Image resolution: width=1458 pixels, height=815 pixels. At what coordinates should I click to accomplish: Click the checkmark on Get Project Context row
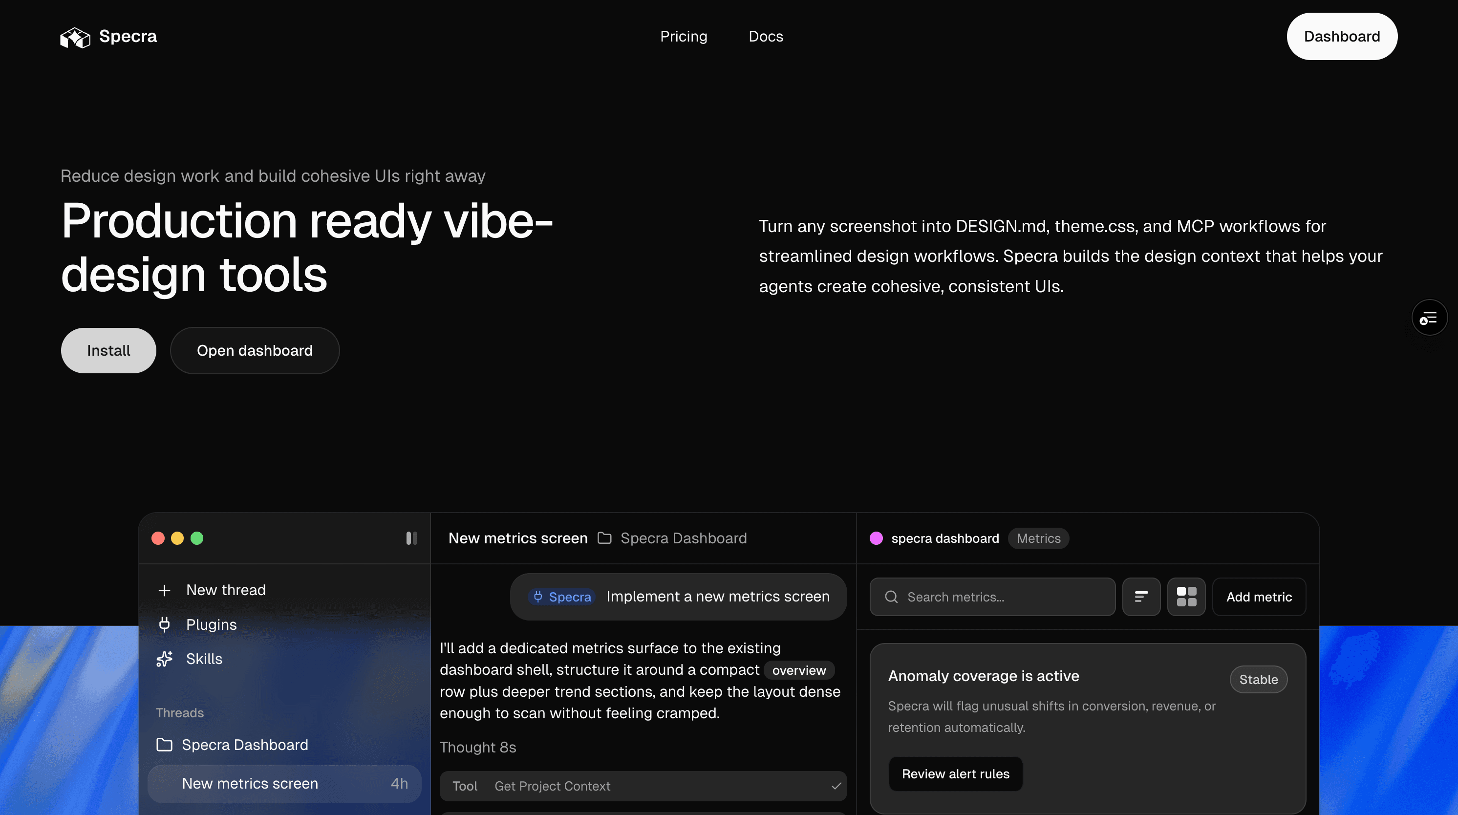836,786
